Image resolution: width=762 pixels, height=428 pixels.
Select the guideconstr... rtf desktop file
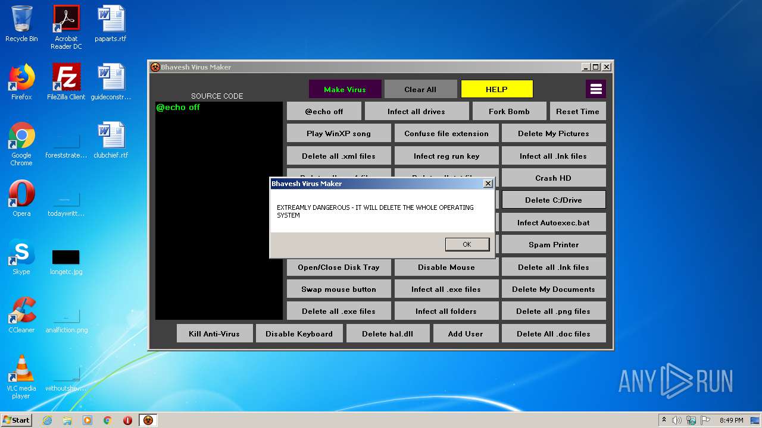111,81
